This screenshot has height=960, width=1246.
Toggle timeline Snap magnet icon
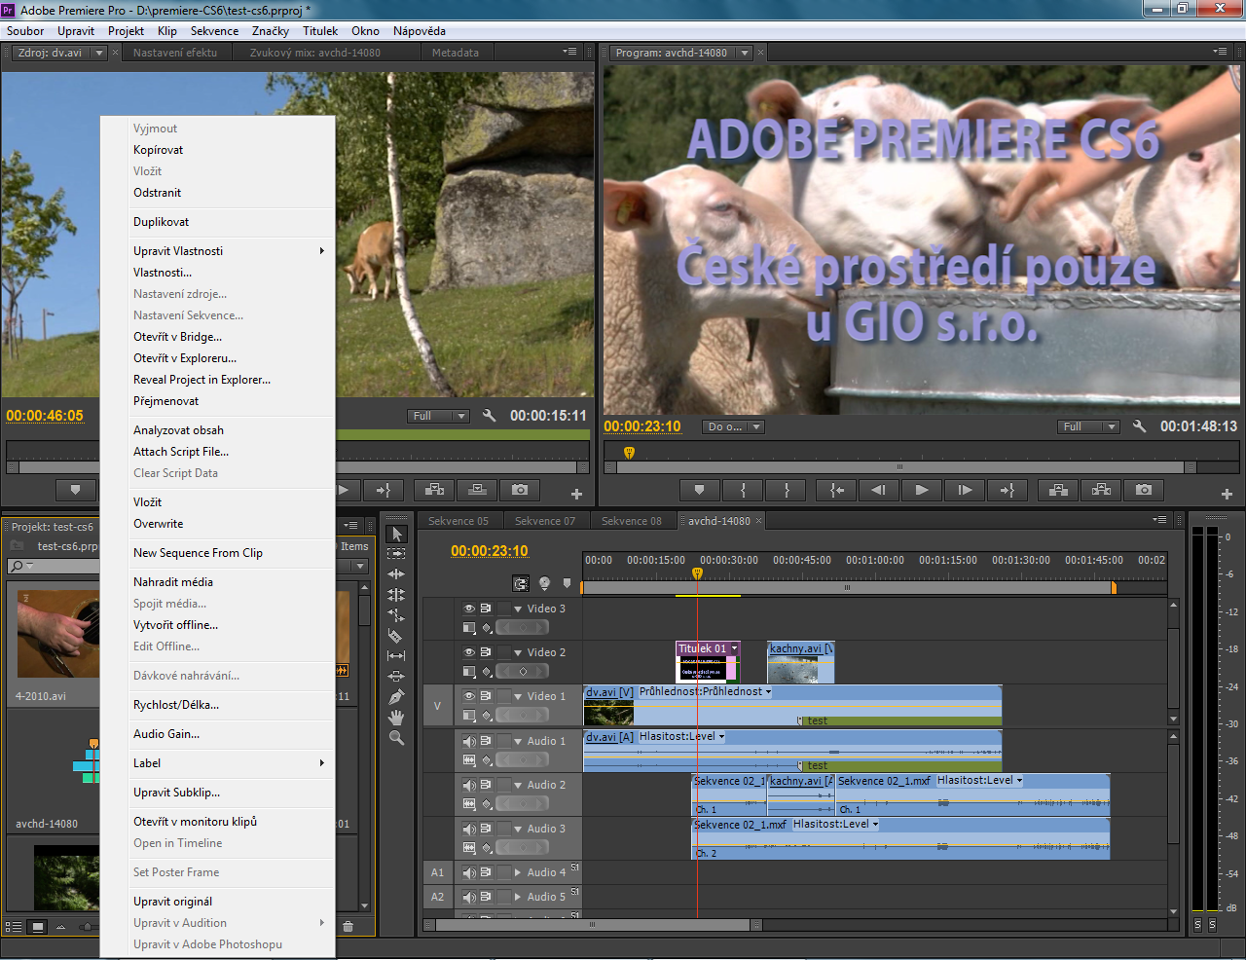[521, 583]
